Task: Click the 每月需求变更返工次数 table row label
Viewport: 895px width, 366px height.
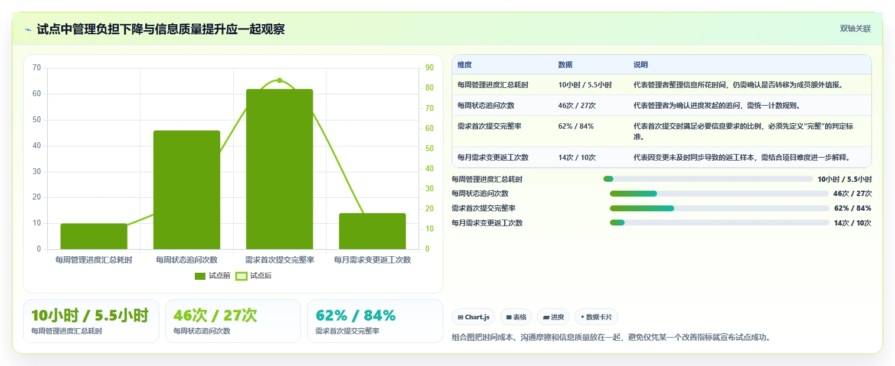Action: pos(493,158)
